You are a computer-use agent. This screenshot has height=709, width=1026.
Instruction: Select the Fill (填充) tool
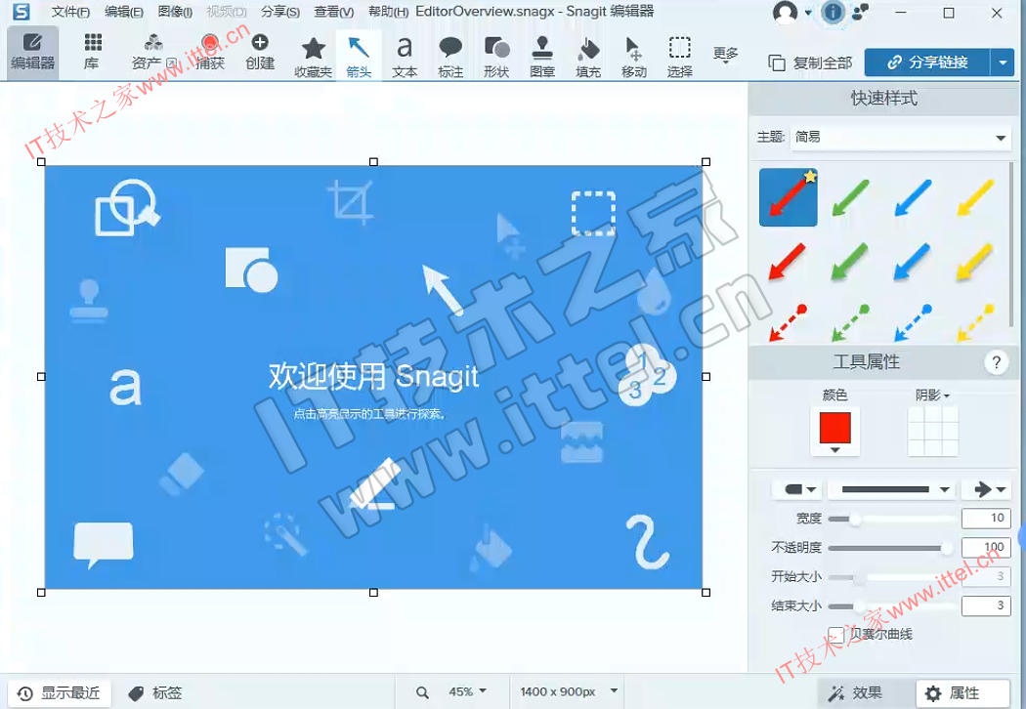(x=588, y=56)
